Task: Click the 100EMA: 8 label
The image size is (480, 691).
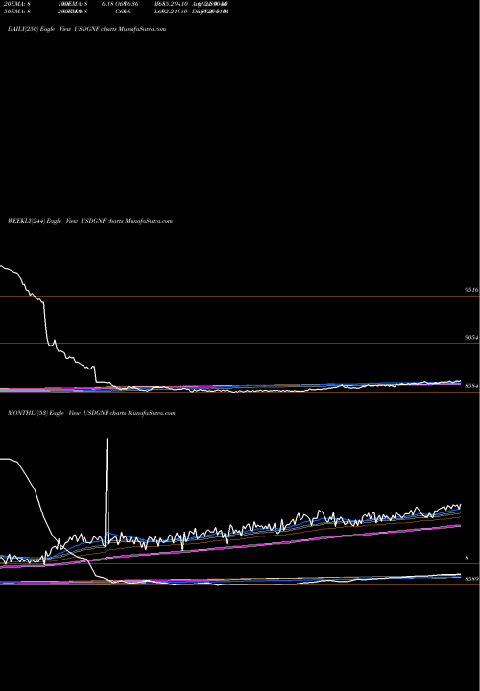Action: pyautogui.click(x=73, y=4)
